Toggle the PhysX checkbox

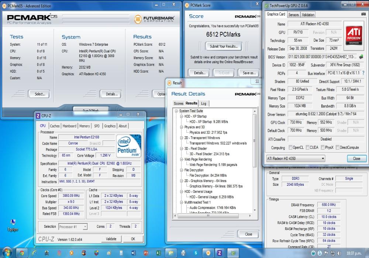323,147
